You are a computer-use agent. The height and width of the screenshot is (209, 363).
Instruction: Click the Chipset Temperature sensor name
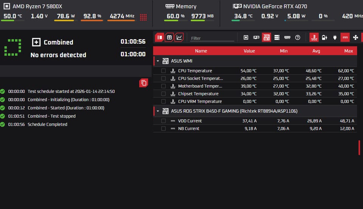(x=198, y=94)
